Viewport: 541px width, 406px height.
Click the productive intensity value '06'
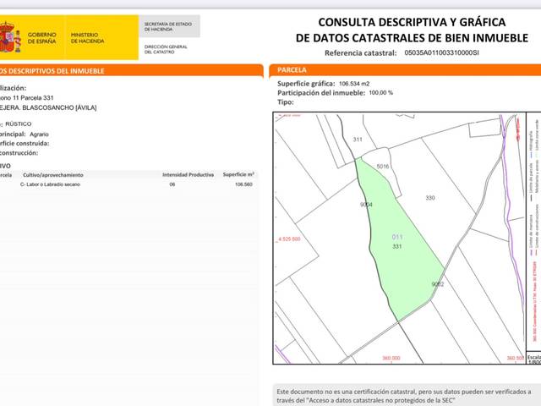point(172,184)
